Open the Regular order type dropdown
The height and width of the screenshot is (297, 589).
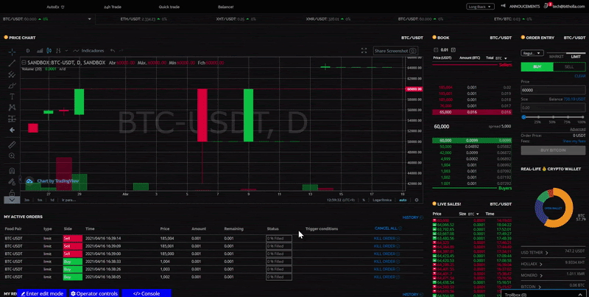coord(532,53)
